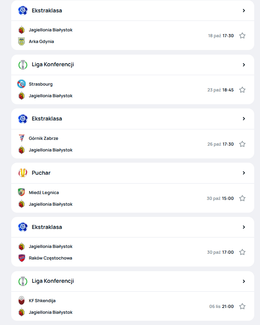This screenshot has width=260, height=325.
Task: Open chevron beside first Liga Konferencji header
Action: (244, 65)
